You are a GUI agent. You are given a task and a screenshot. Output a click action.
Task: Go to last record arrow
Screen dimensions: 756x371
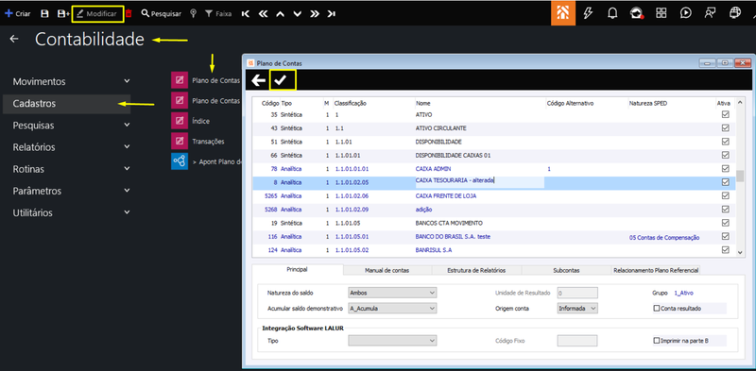point(332,14)
